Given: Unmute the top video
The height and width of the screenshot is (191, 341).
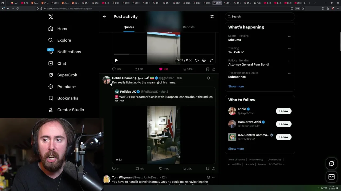Looking at the screenshot, I should [x=197, y=60].
